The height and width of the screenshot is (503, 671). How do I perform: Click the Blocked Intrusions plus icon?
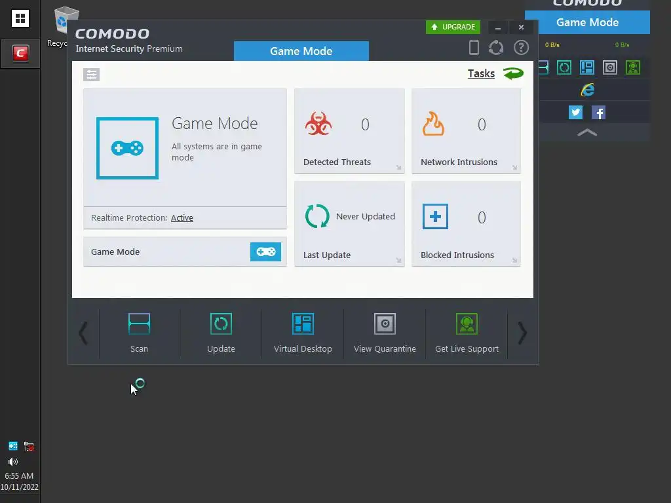(x=435, y=216)
